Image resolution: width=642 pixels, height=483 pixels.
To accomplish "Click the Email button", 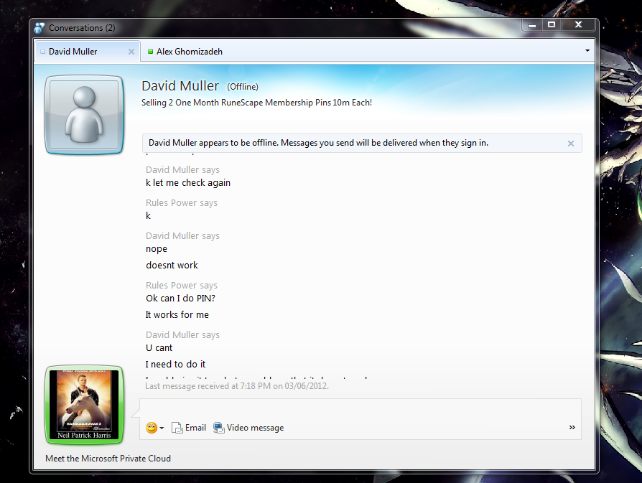I will [x=189, y=428].
